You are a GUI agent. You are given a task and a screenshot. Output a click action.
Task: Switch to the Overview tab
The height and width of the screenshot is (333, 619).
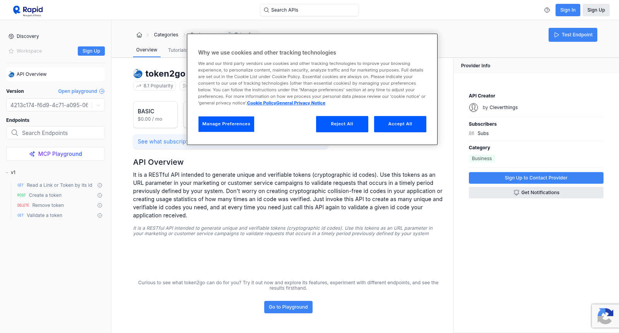point(147,50)
